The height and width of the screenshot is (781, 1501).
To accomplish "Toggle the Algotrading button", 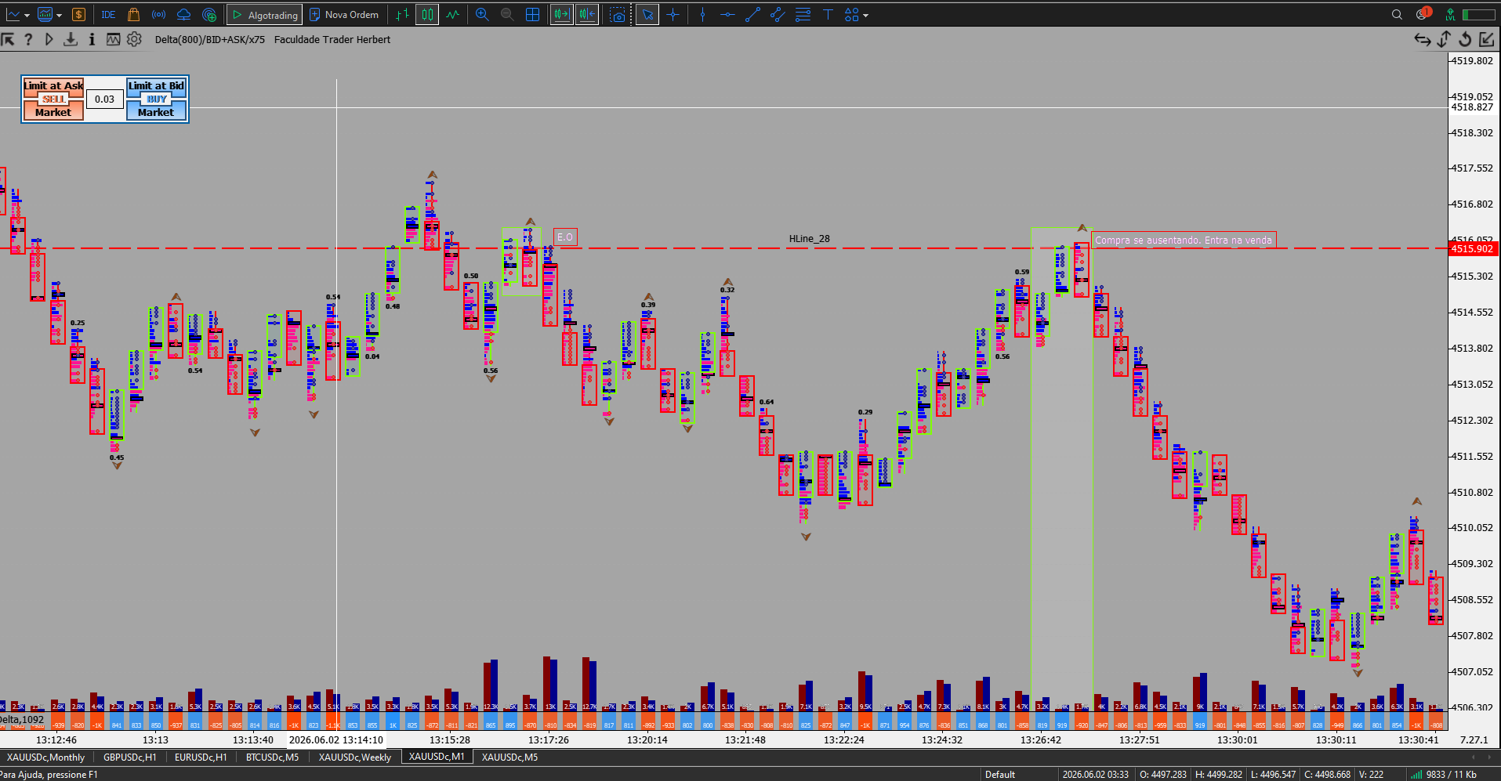I will pyautogui.click(x=264, y=15).
